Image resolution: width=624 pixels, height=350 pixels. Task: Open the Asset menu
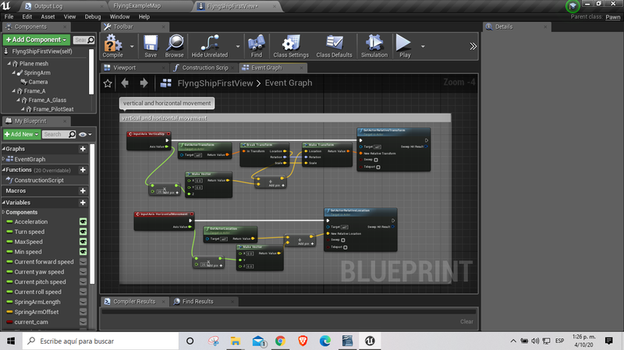[48, 16]
